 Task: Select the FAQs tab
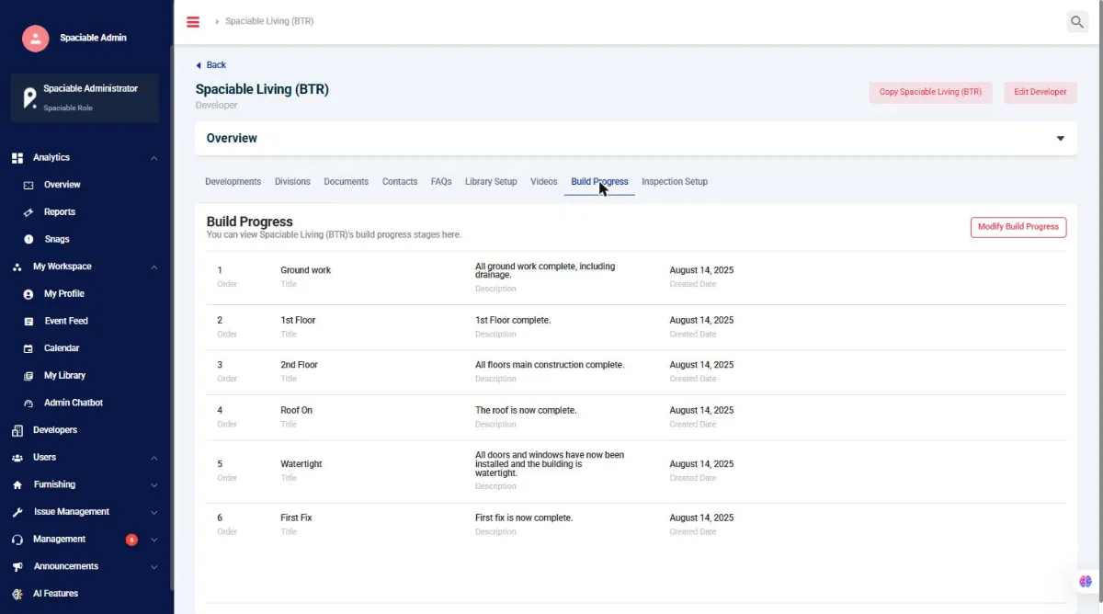(x=441, y=182)
